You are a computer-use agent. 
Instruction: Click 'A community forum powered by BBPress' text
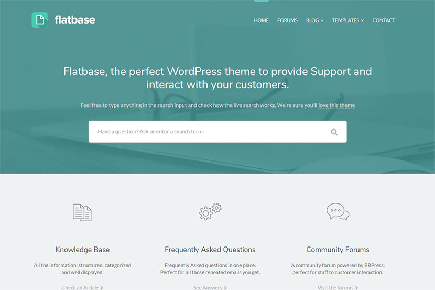pyautogui.click(x=338, y=265)
